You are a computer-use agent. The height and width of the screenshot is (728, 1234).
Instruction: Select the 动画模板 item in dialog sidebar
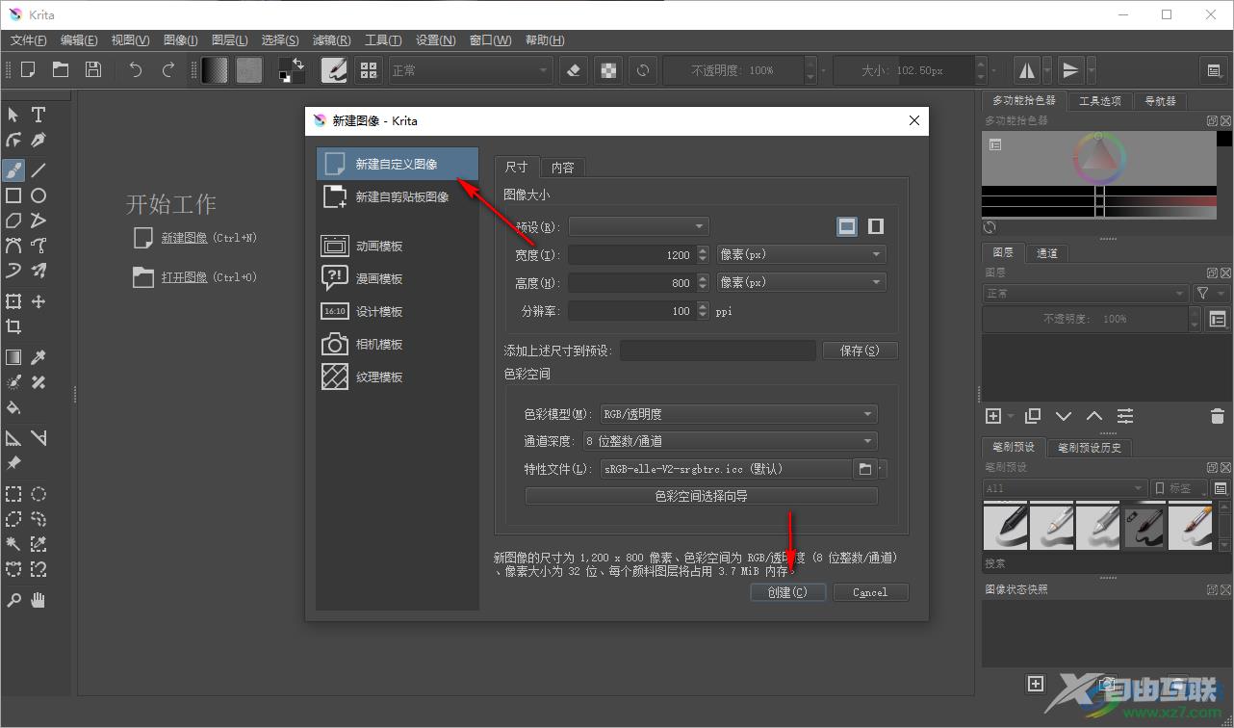398,247
